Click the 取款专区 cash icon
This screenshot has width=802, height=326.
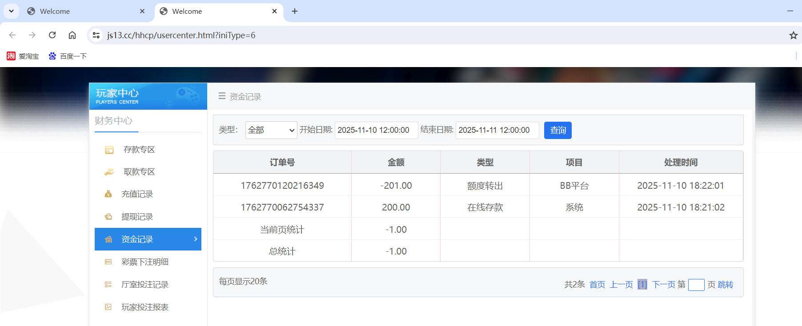[109, 172]
